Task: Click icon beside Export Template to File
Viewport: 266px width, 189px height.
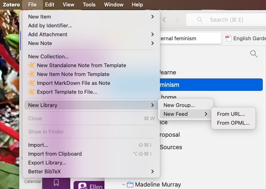Action: (x=31, y=92)
